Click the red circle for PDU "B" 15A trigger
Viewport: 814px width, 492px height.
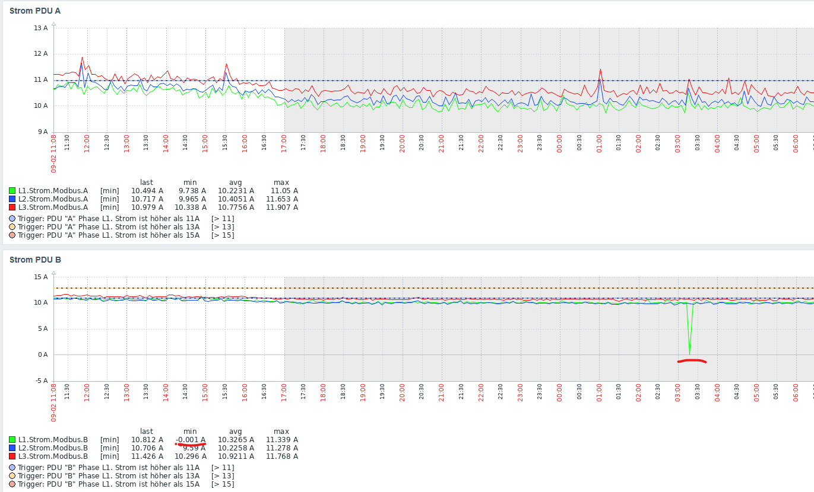click(12, 484)
